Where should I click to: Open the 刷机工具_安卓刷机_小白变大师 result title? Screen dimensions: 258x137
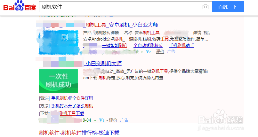click(122, 25)
